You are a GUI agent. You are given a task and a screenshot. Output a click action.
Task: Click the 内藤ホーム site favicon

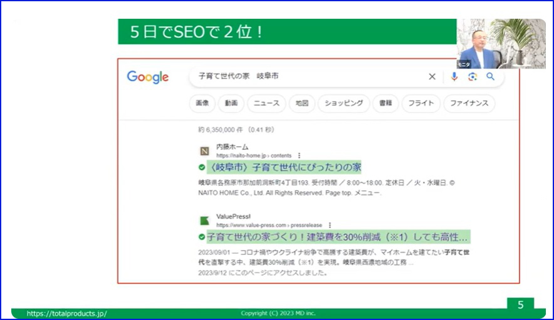coord(204,151)
